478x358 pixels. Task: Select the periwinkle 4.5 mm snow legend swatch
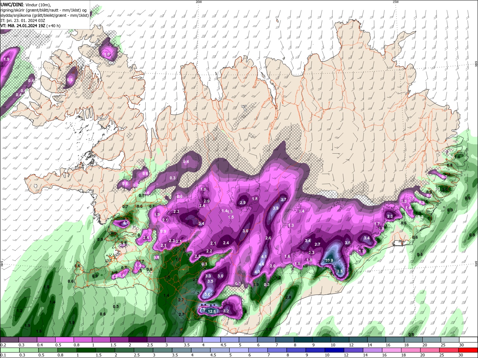click(230, 340)
